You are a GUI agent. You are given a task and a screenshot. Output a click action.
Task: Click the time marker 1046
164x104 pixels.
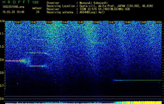pos(96,22)
